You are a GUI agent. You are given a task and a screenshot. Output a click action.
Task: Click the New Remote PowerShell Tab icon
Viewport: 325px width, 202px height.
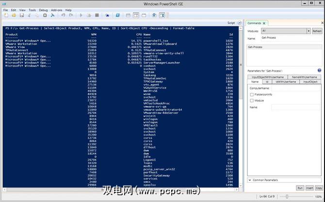(107, 15)
